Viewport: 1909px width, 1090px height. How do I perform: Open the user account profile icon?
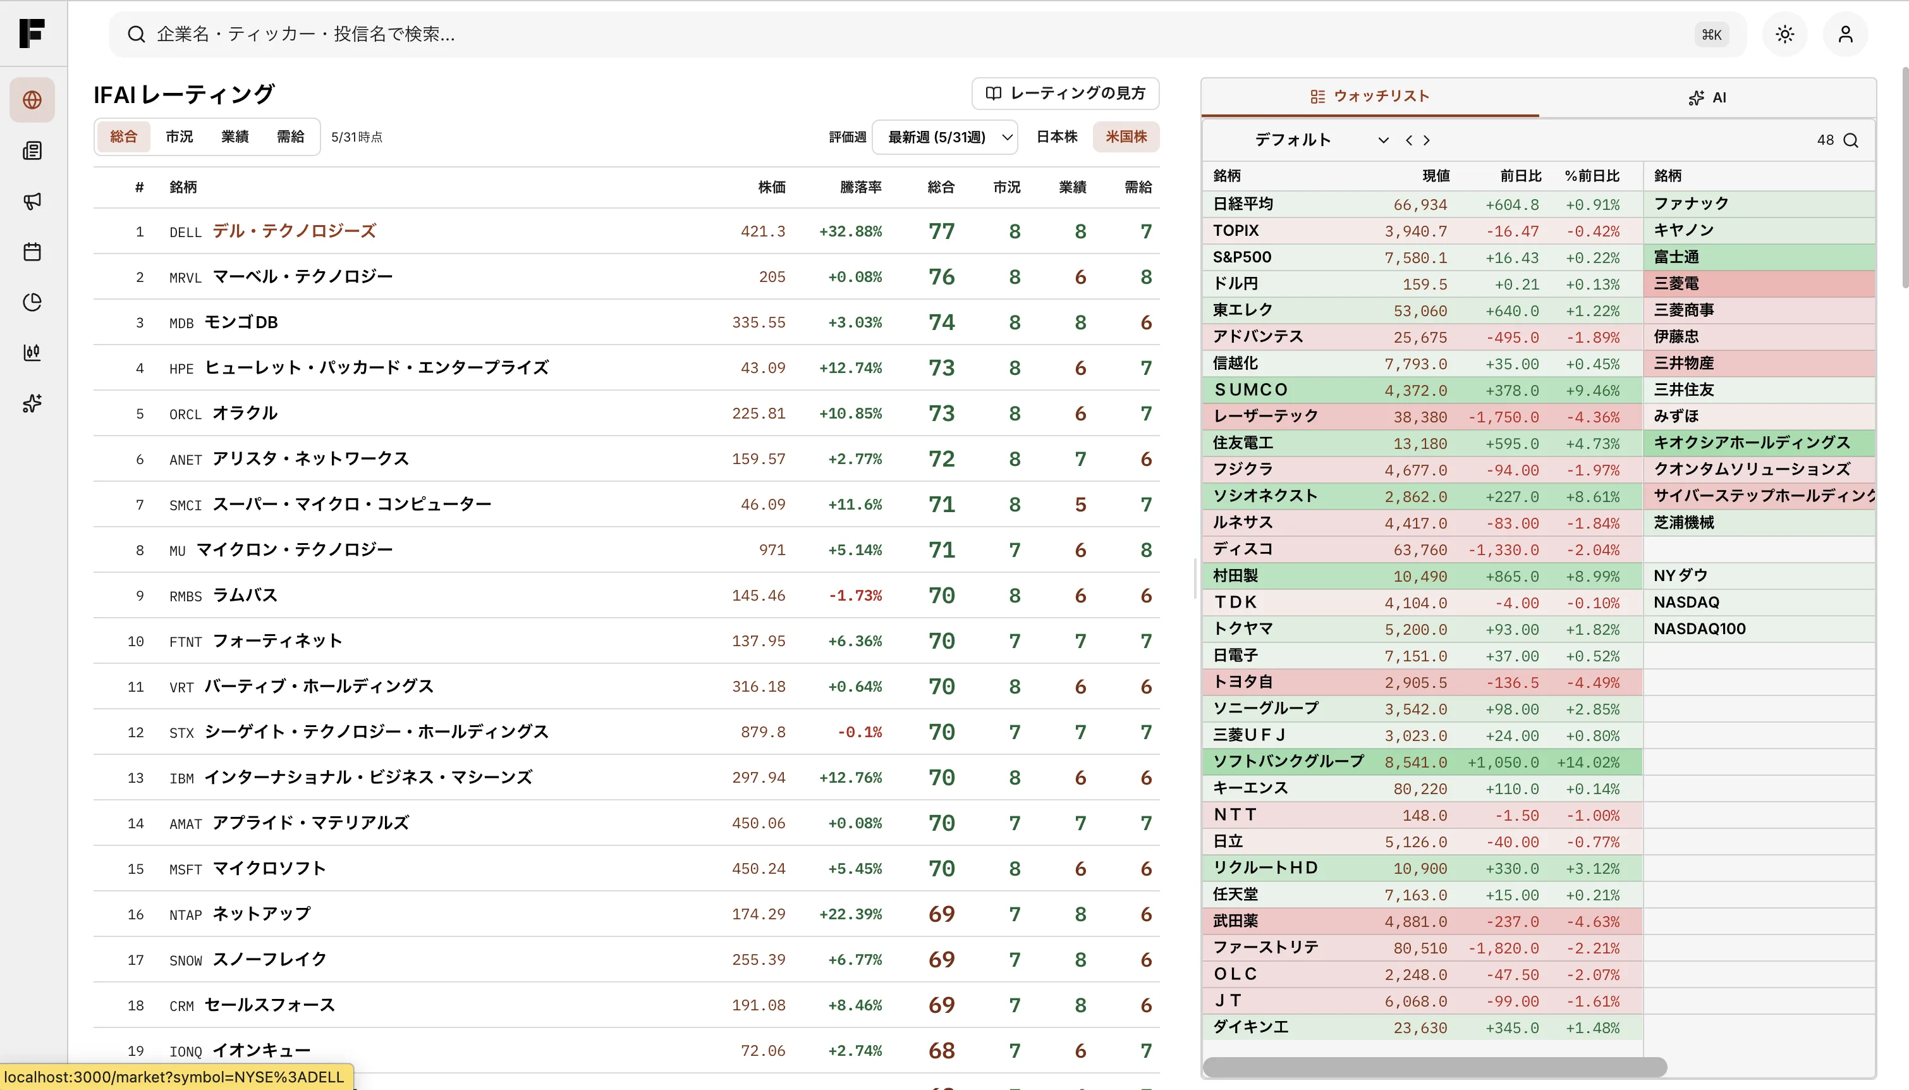click(1845, 34)
